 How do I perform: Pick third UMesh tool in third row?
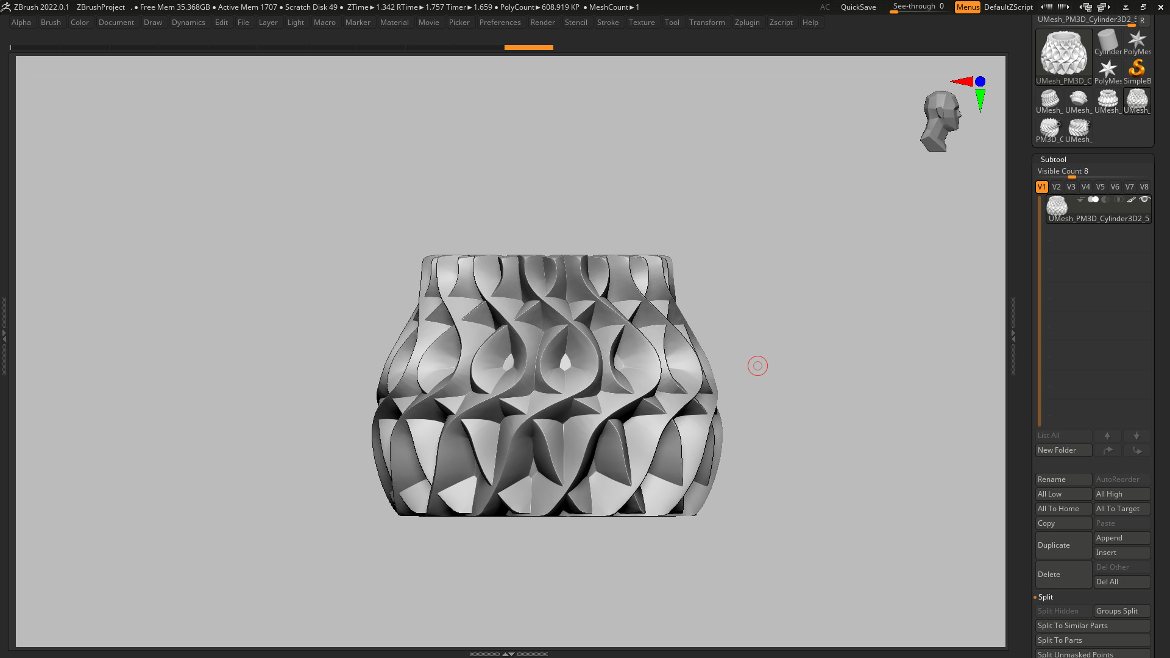(x=1107, y=101)
